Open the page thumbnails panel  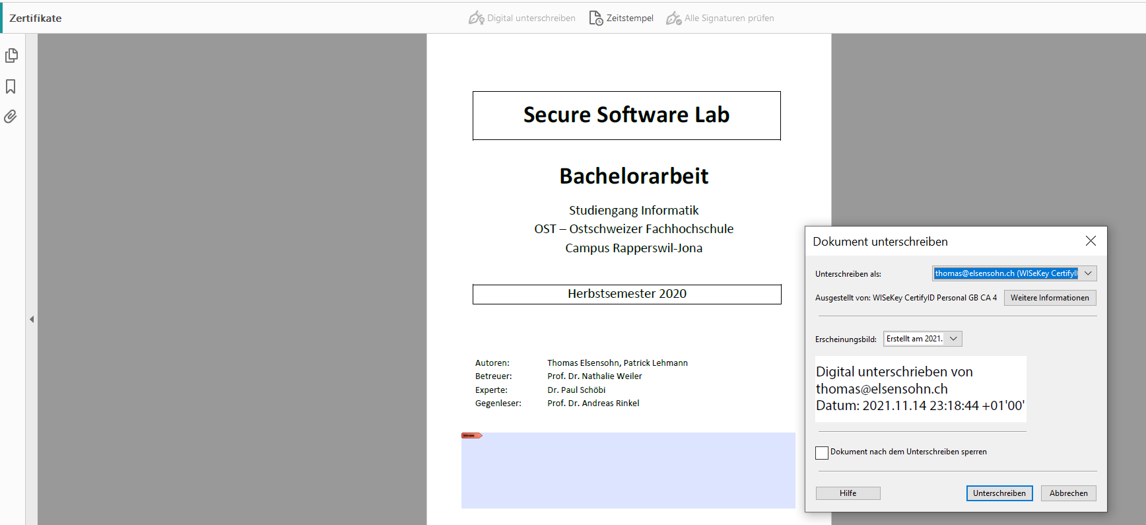point(11,55)
